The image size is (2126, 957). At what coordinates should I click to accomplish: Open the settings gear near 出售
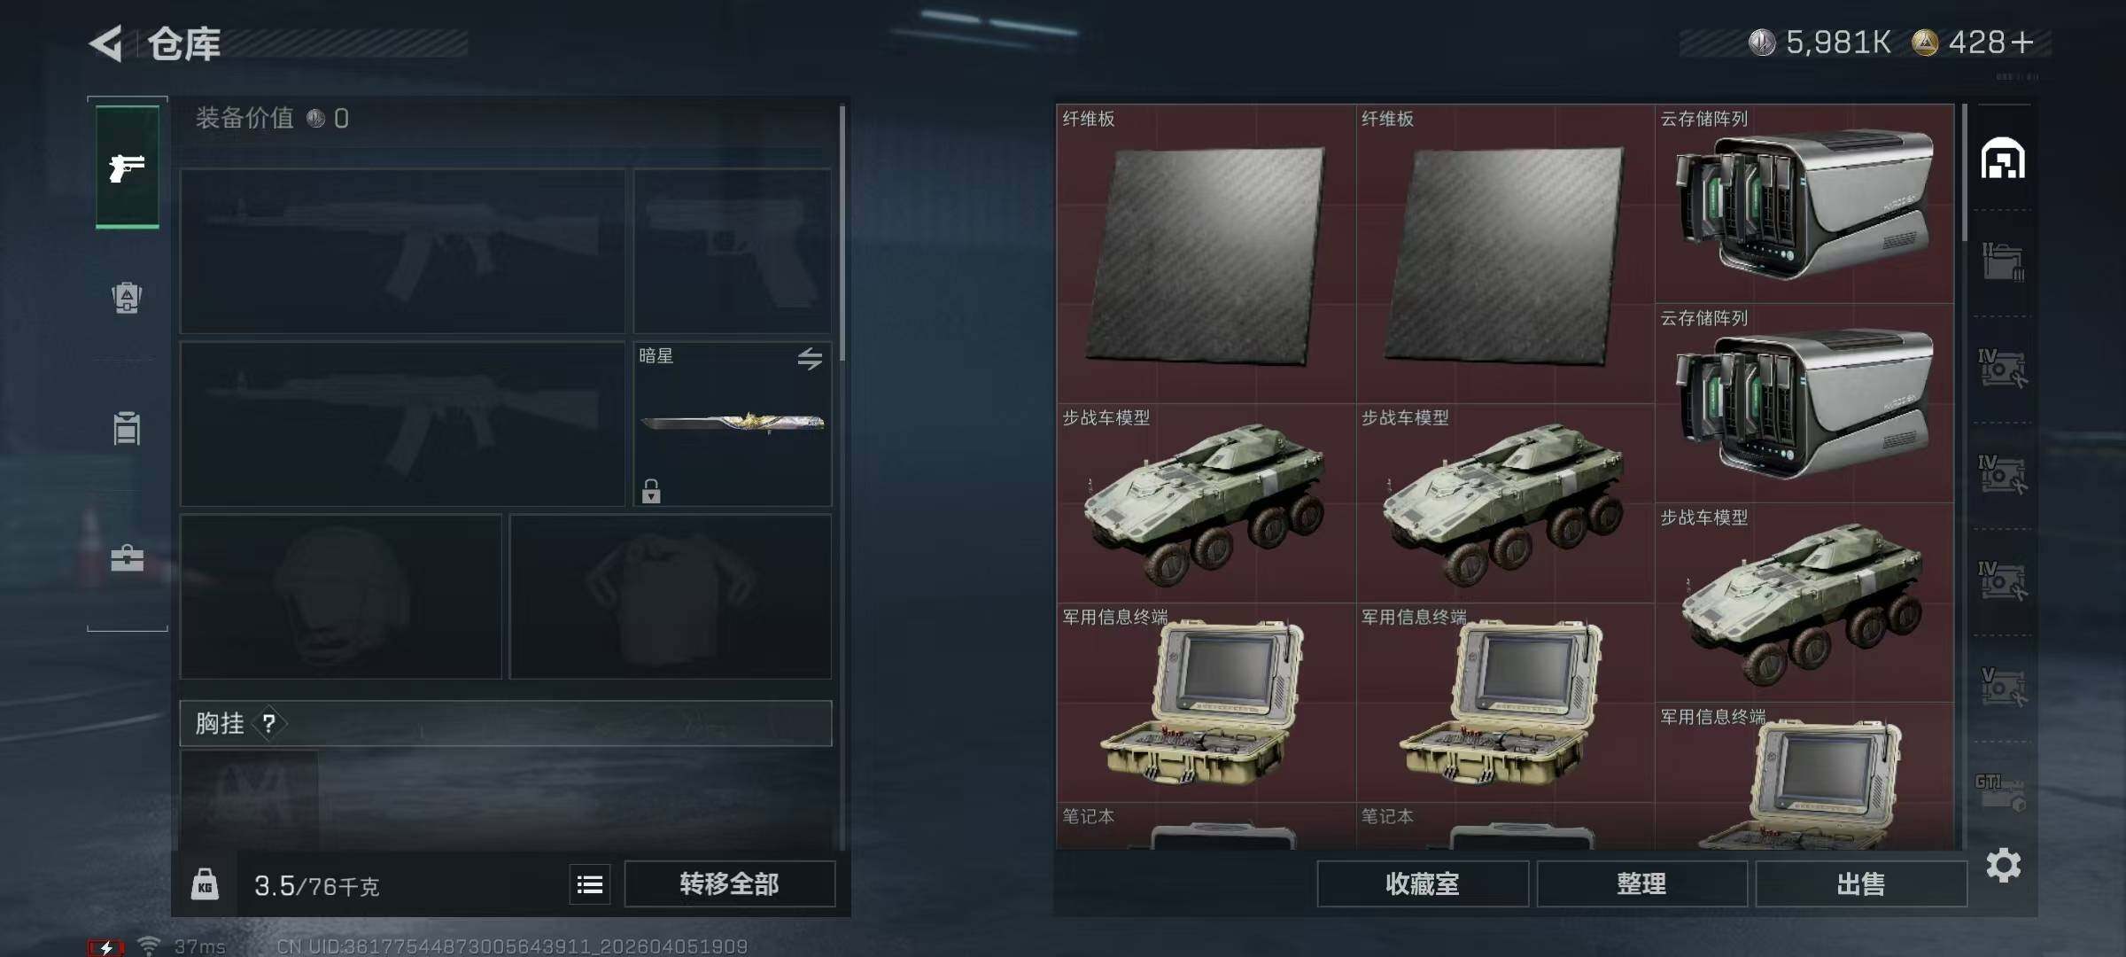tap(2003, 865)
